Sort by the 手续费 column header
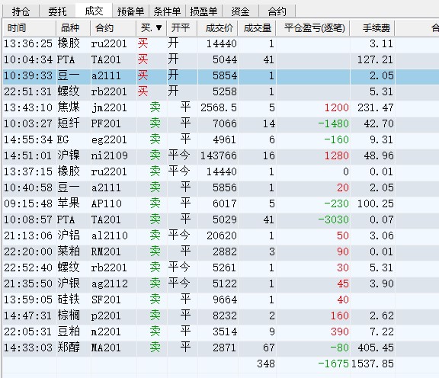The width and height of the screenshot is (439, 378). (x=373, y=27)
